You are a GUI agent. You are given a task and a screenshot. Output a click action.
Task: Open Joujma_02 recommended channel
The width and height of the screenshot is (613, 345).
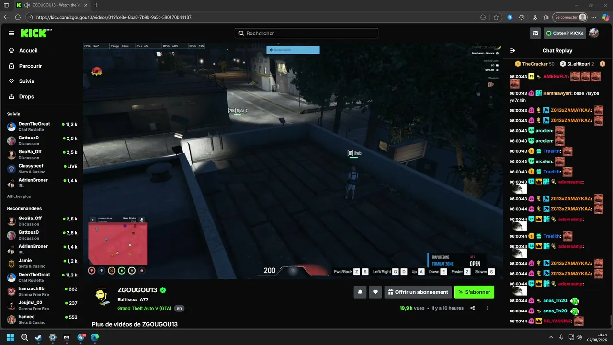click(x=42, y=305)
